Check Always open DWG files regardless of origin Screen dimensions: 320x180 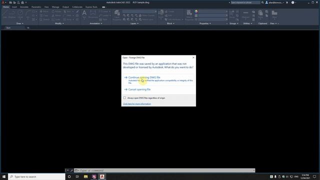coord(124,98)
